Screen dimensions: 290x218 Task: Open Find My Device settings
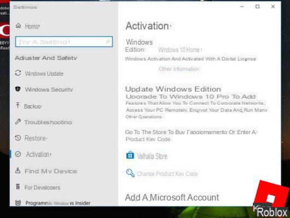pos(51,171)
